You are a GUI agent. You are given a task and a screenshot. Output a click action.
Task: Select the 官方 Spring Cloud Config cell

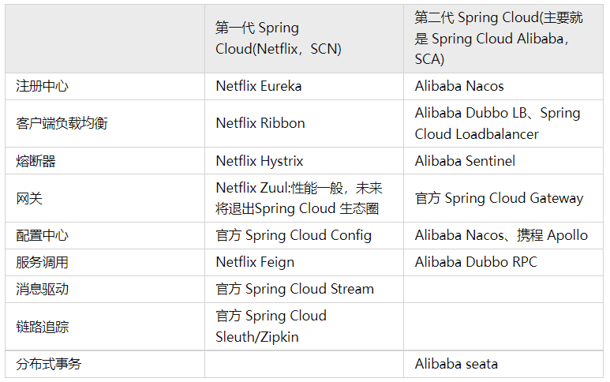[294, 236]
